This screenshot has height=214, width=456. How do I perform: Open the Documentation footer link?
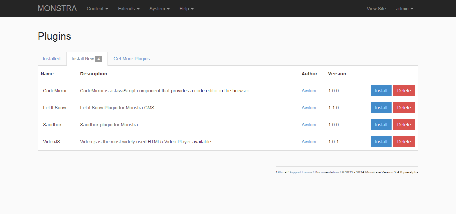coord(326,172)
